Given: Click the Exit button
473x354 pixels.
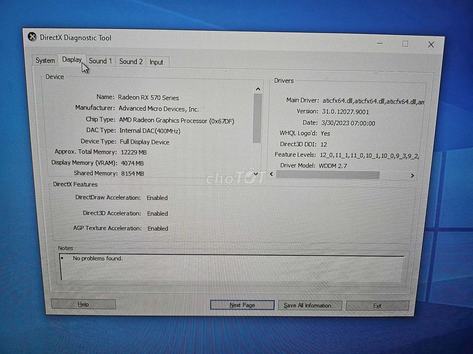Looking at the screenshot, I should (x=377, y=306).
